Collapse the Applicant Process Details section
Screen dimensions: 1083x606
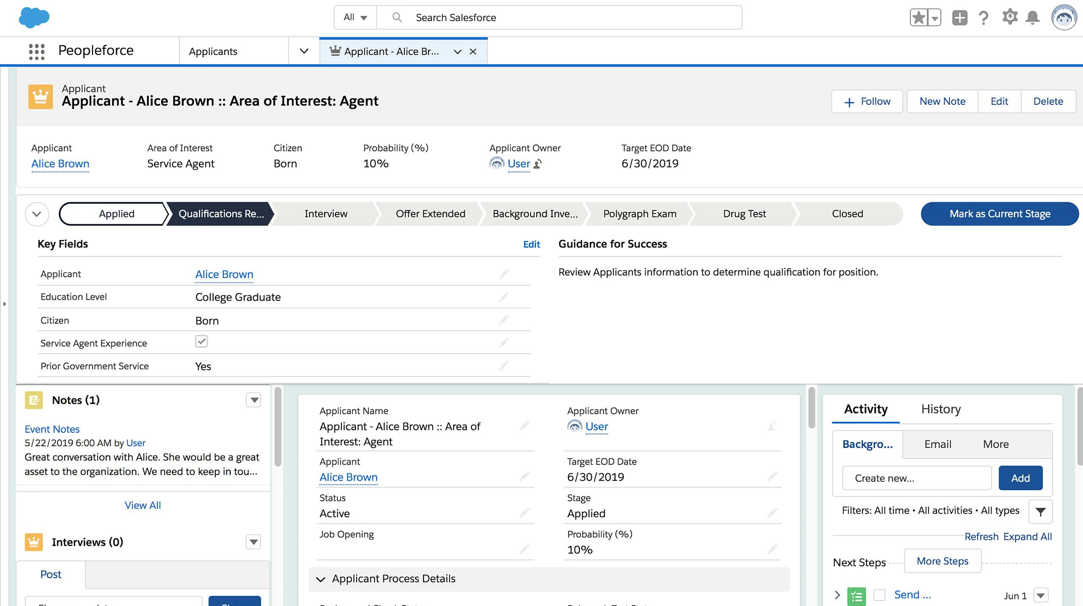(321, 579)
